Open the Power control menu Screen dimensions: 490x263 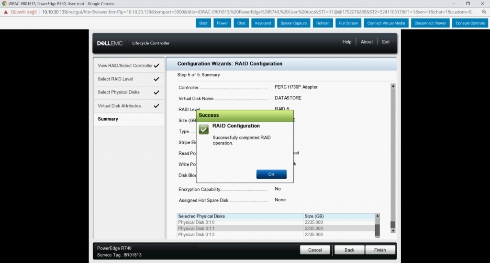pyautogui.click(x=222, y=23)
